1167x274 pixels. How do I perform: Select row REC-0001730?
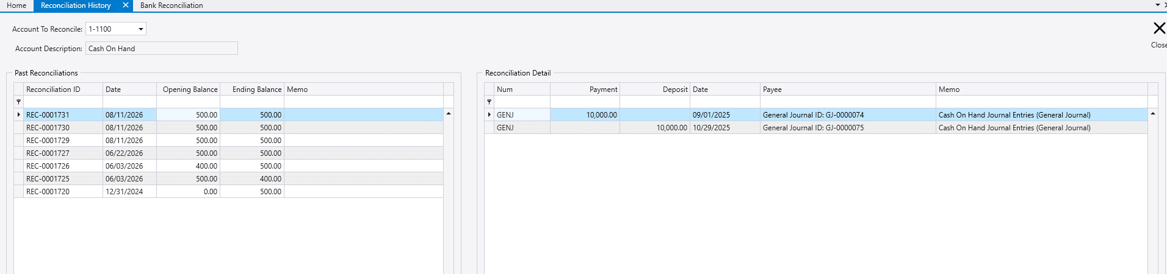tap(229, 127)
